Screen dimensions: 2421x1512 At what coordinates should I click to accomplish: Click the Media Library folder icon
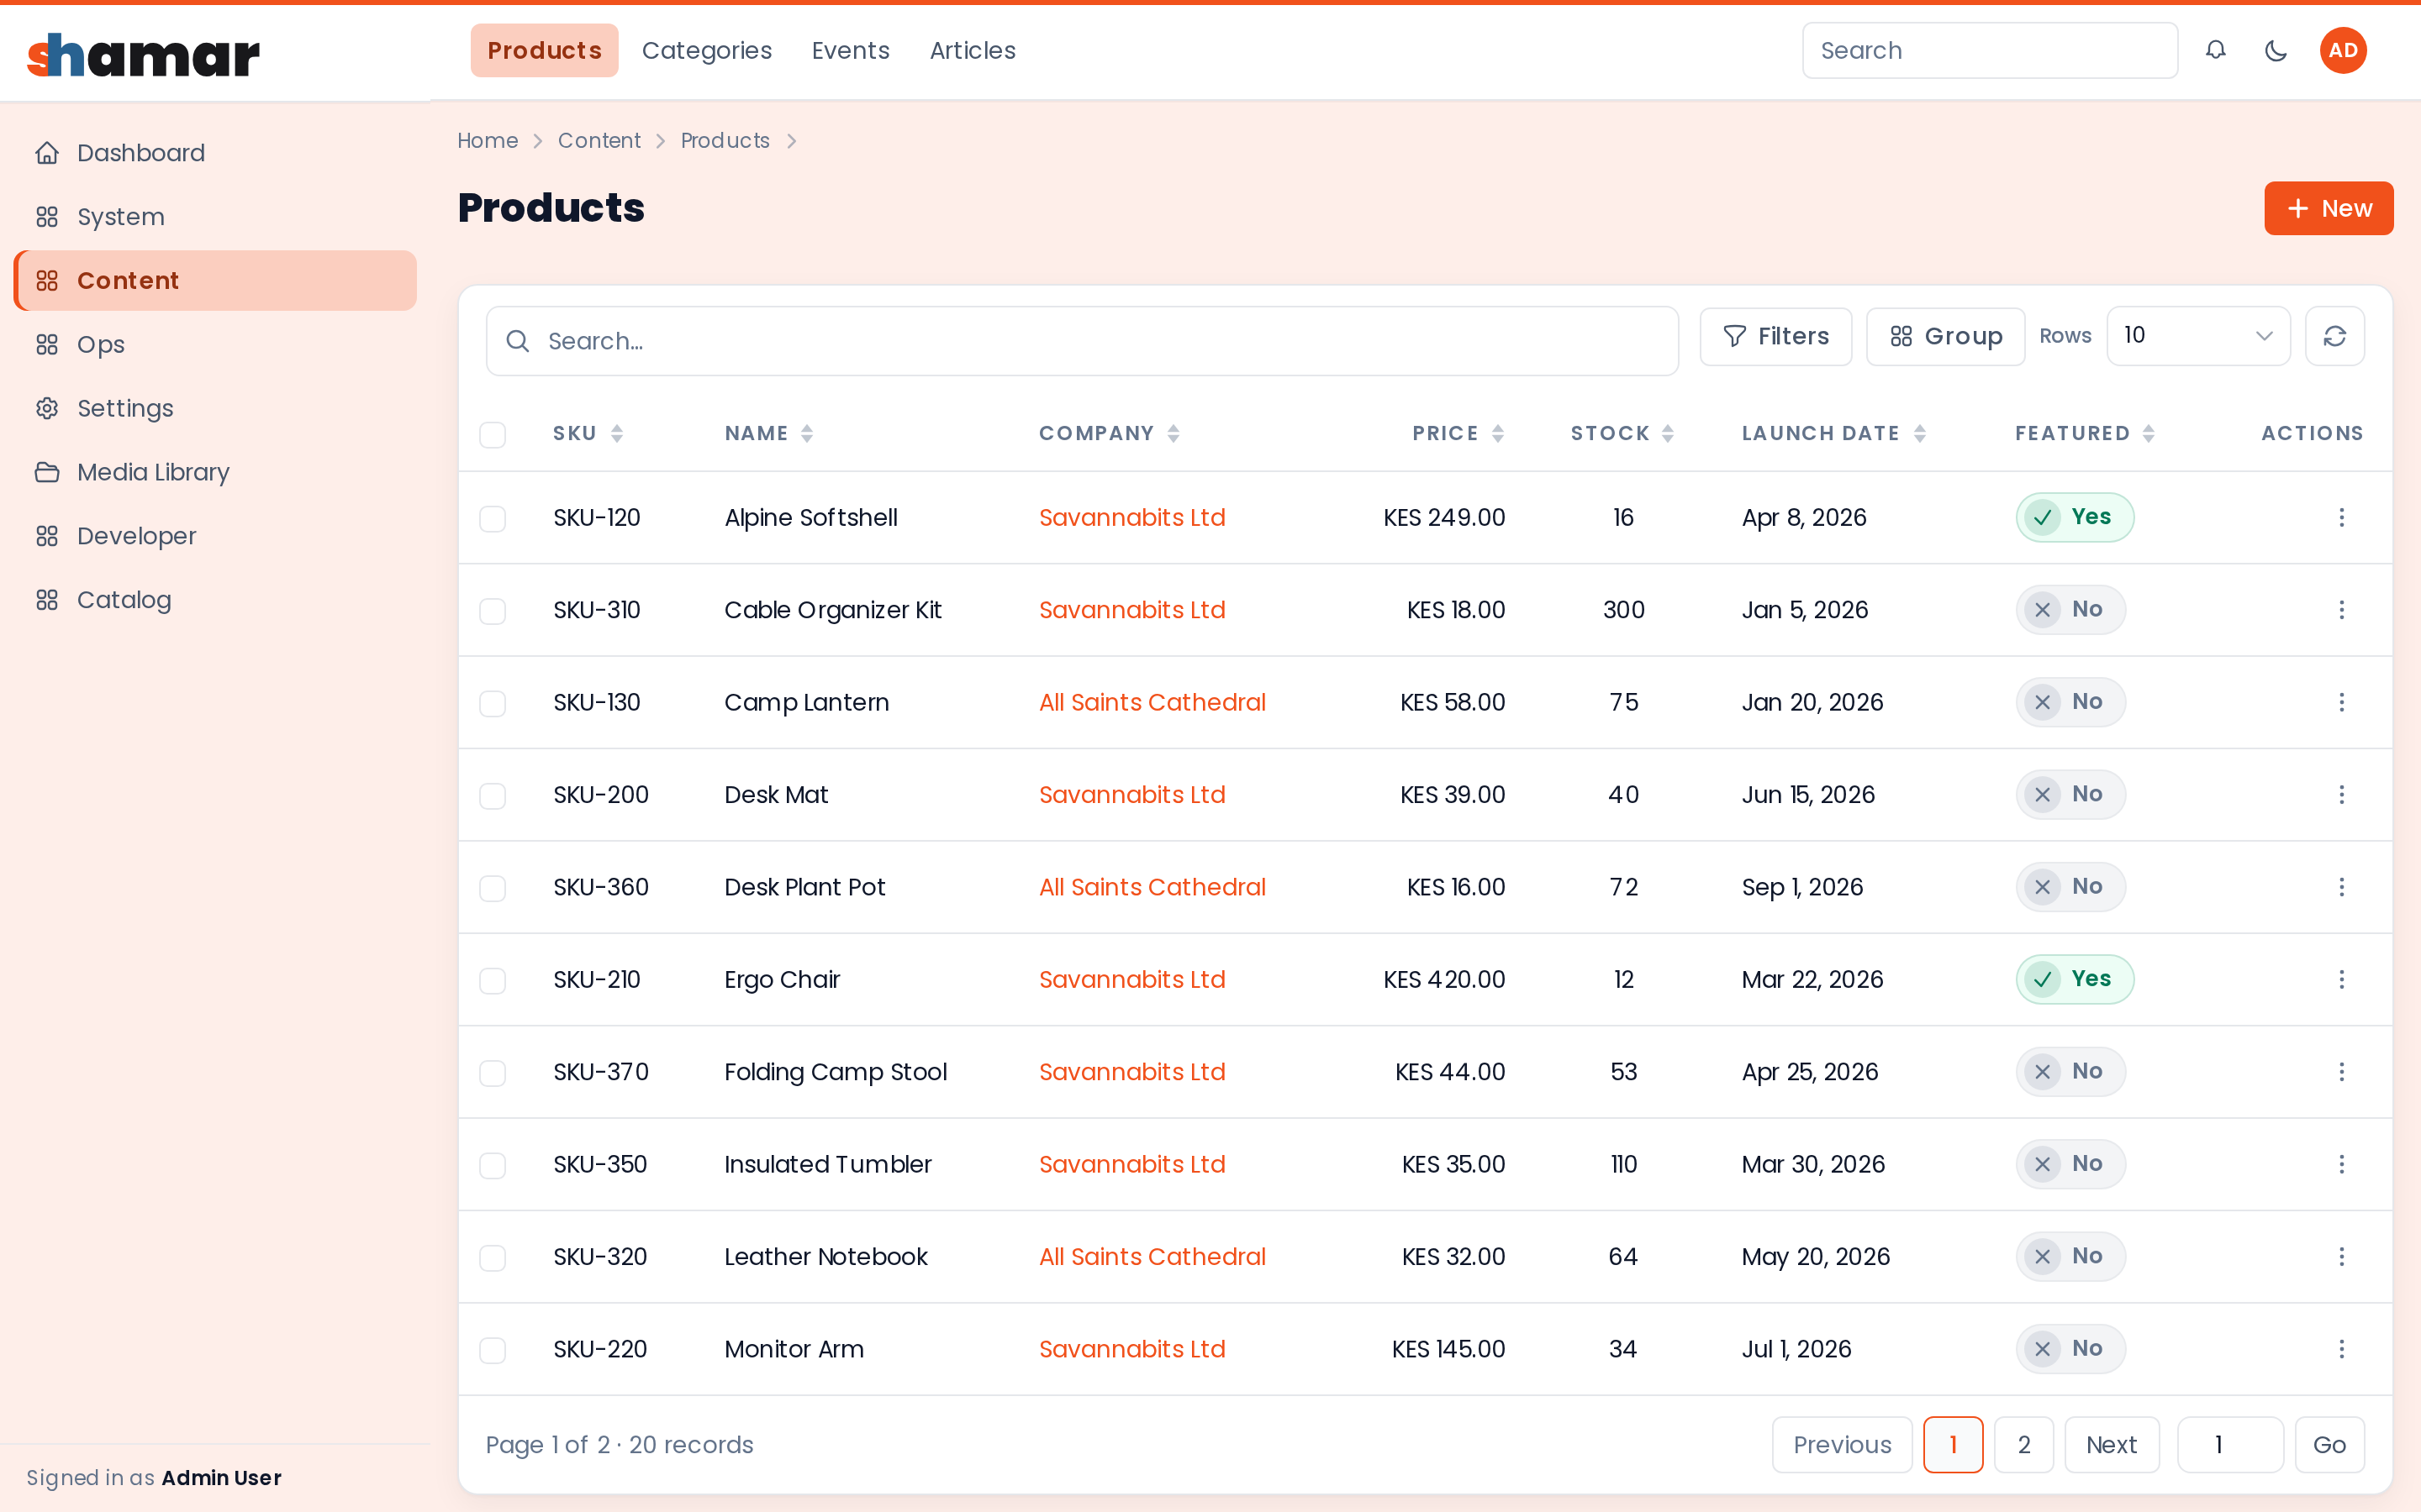point(47,472)
